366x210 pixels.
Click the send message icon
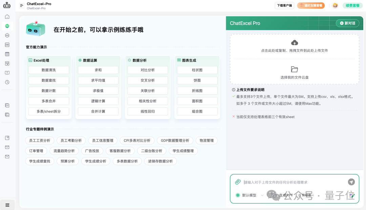[351, 182]
